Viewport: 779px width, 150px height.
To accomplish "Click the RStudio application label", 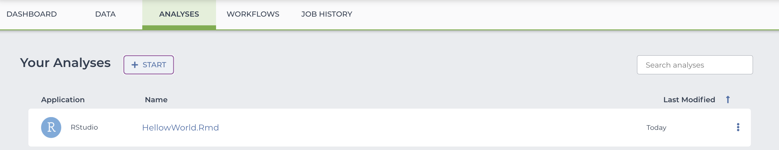I will point(84,127).
